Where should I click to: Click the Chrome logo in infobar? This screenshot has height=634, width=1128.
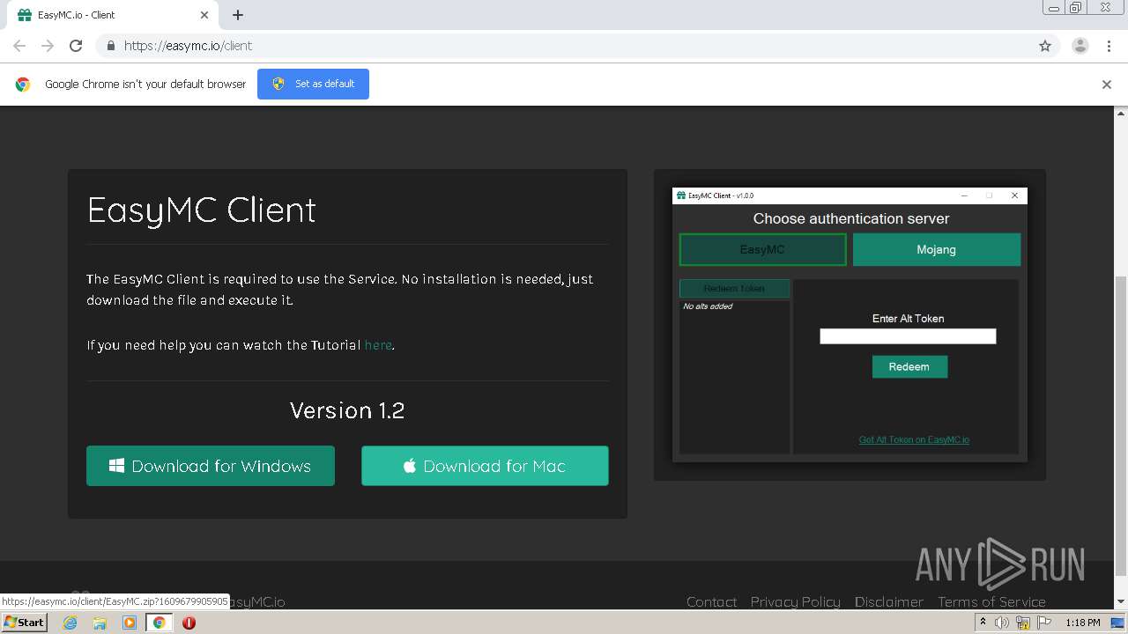(x=23, y=85)
